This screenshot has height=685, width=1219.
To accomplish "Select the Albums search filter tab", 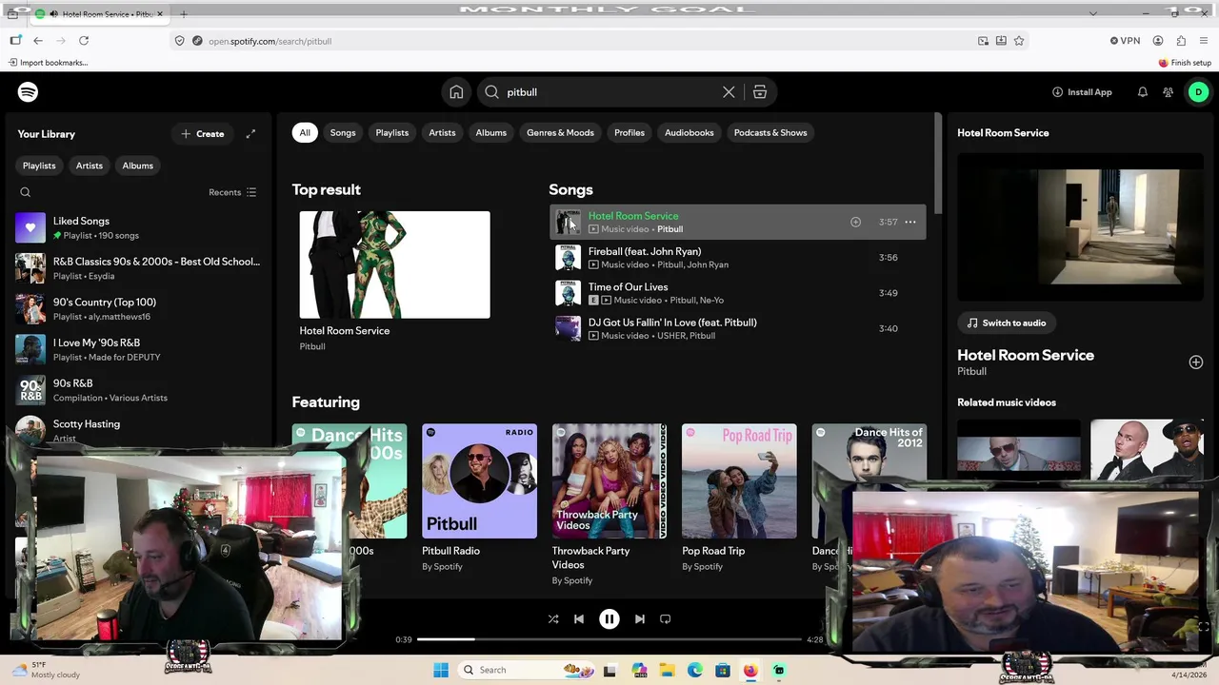I will pyautogui.click(x=491, y=132).
